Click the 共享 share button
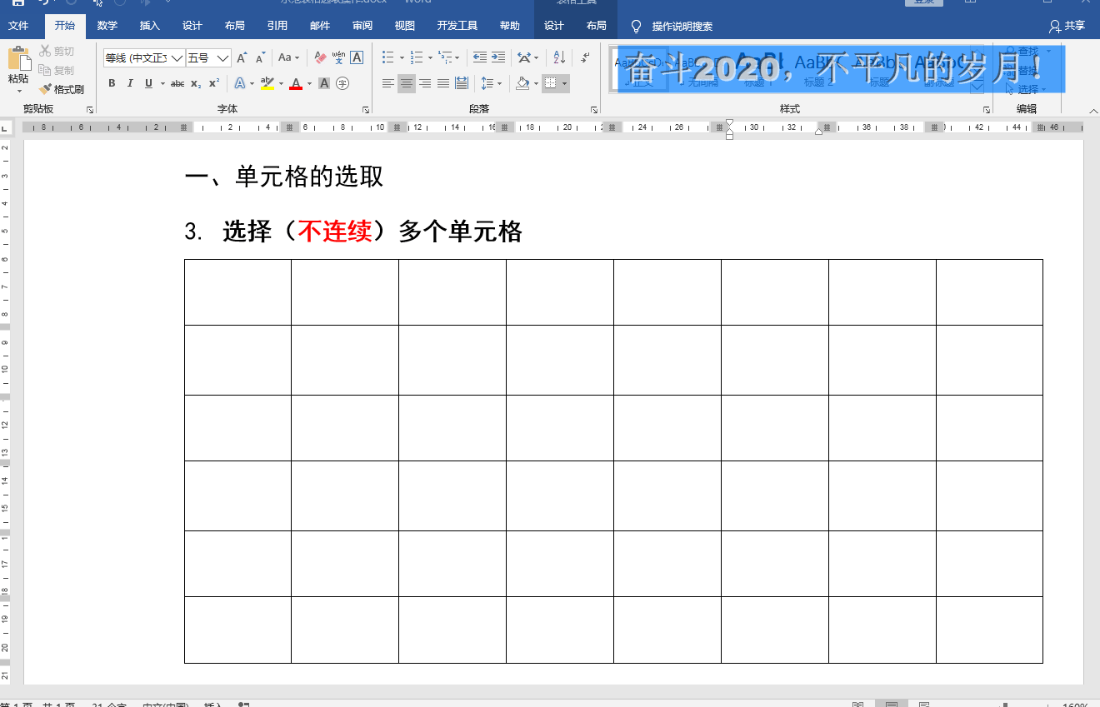The height and width of the screenshot is (707, 1100). point(1068,26)
